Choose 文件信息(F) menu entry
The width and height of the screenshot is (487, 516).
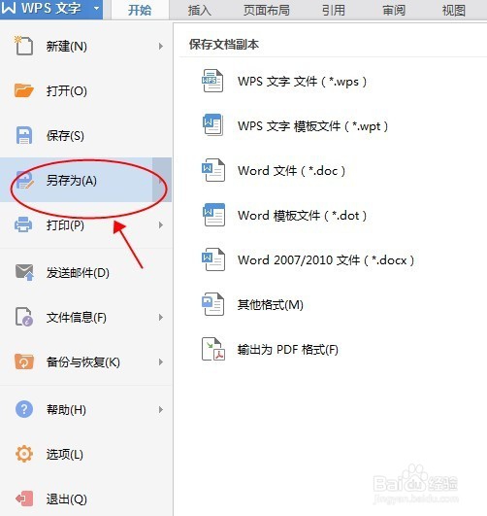[x=85, y=317]
